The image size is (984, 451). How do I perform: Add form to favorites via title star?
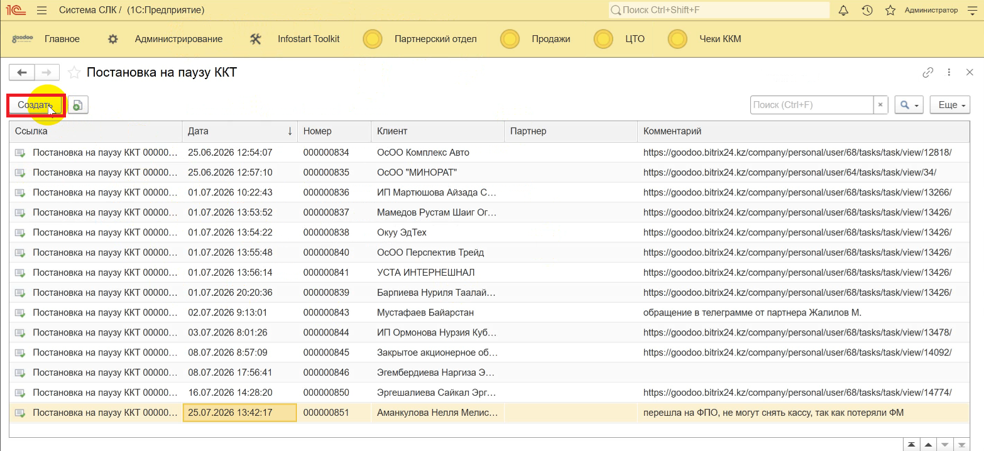coord(74,72)
